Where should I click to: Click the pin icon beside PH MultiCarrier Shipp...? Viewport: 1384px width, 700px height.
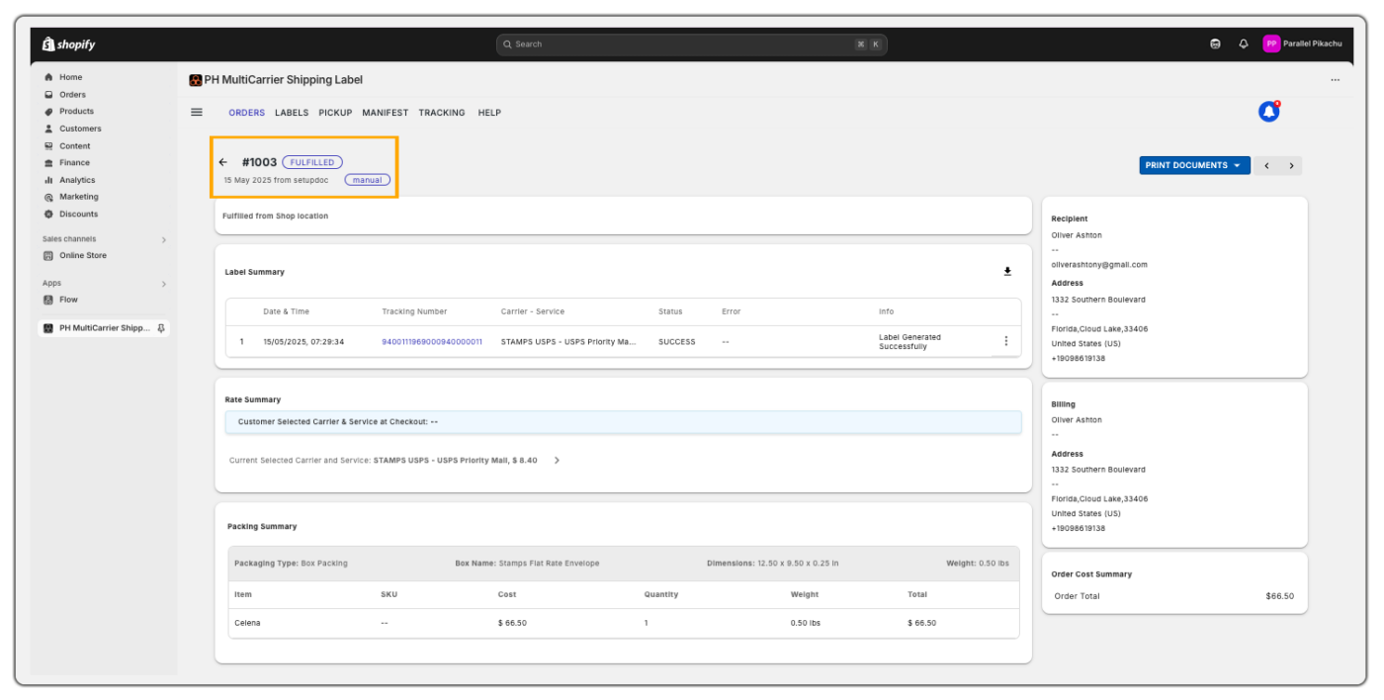click(x=162, y=328)
